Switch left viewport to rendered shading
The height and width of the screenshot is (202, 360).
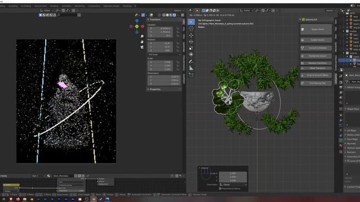click(x=174, y=15)
